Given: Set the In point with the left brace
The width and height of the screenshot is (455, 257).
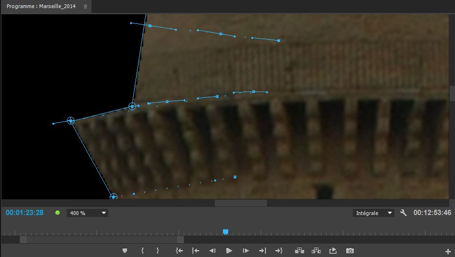Looking at the screenshot, I should pyautogui.click(x=142, y=251).
